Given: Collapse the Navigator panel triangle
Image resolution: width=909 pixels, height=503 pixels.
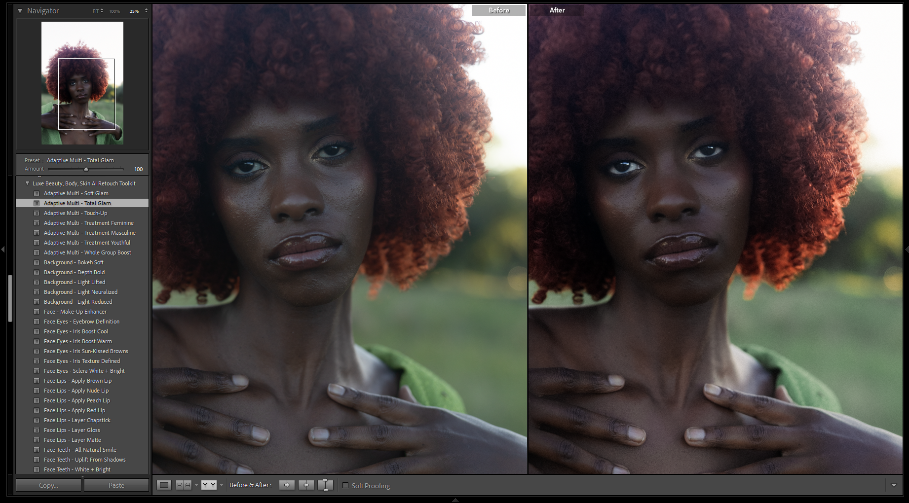Looking at the screenshot, I should (x=20, y=10).
